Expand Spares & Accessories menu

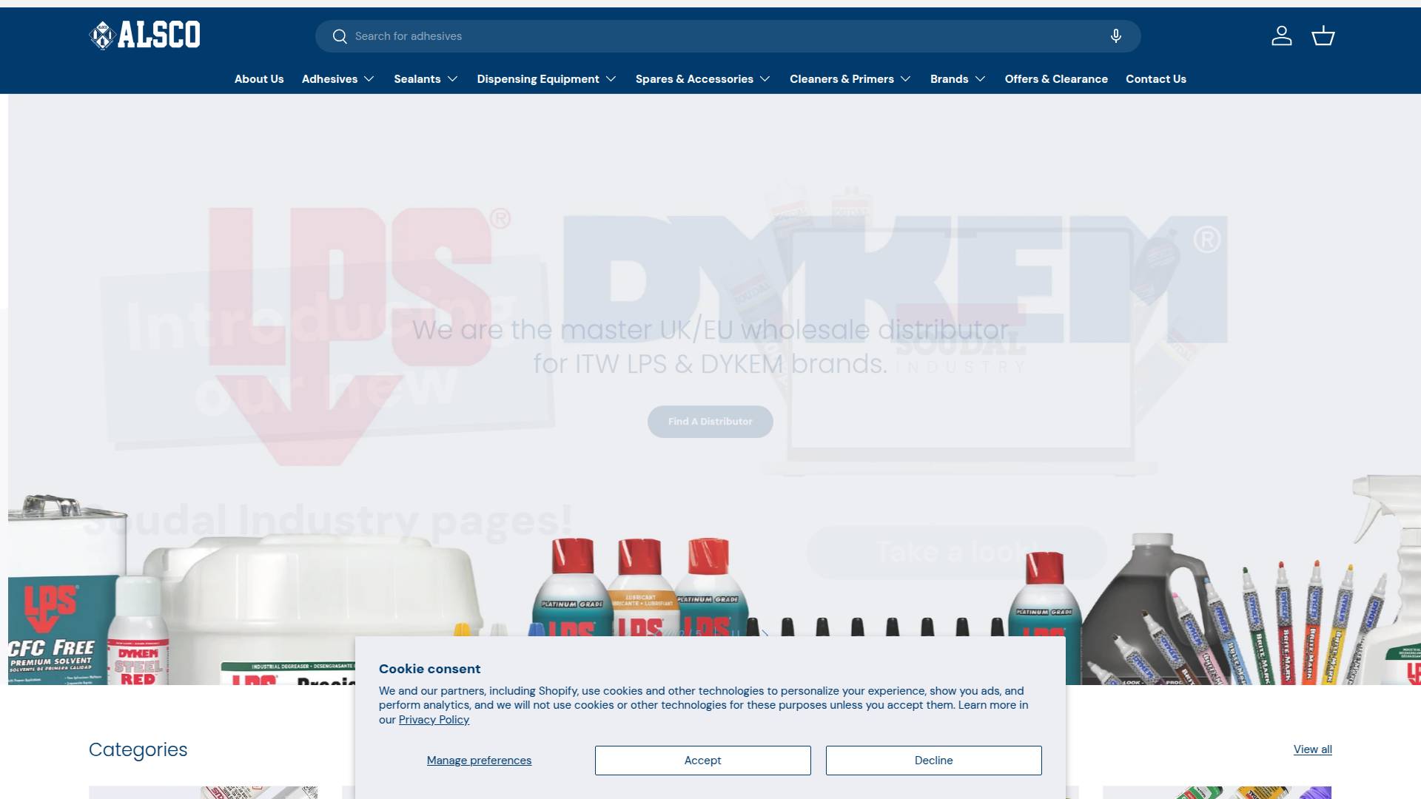702,79
